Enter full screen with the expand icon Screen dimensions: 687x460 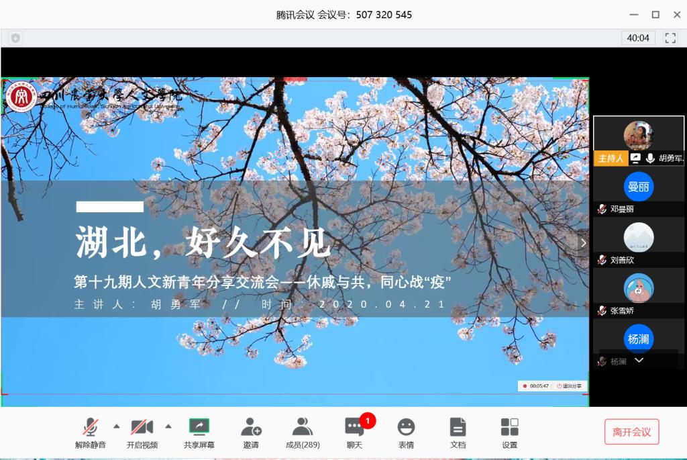click(670, 38)
